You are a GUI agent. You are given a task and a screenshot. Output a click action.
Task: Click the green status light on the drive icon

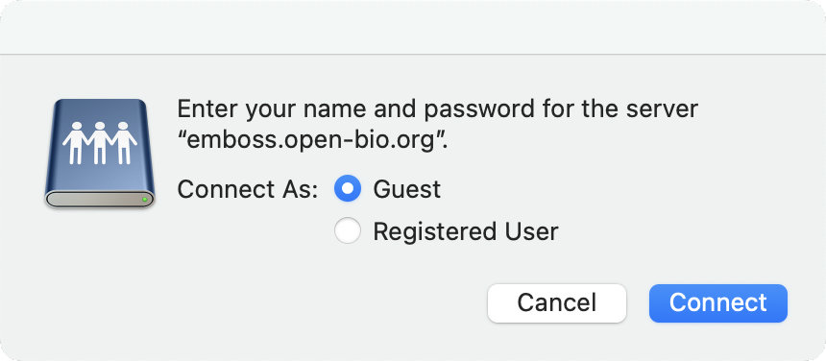coord(144,200)
